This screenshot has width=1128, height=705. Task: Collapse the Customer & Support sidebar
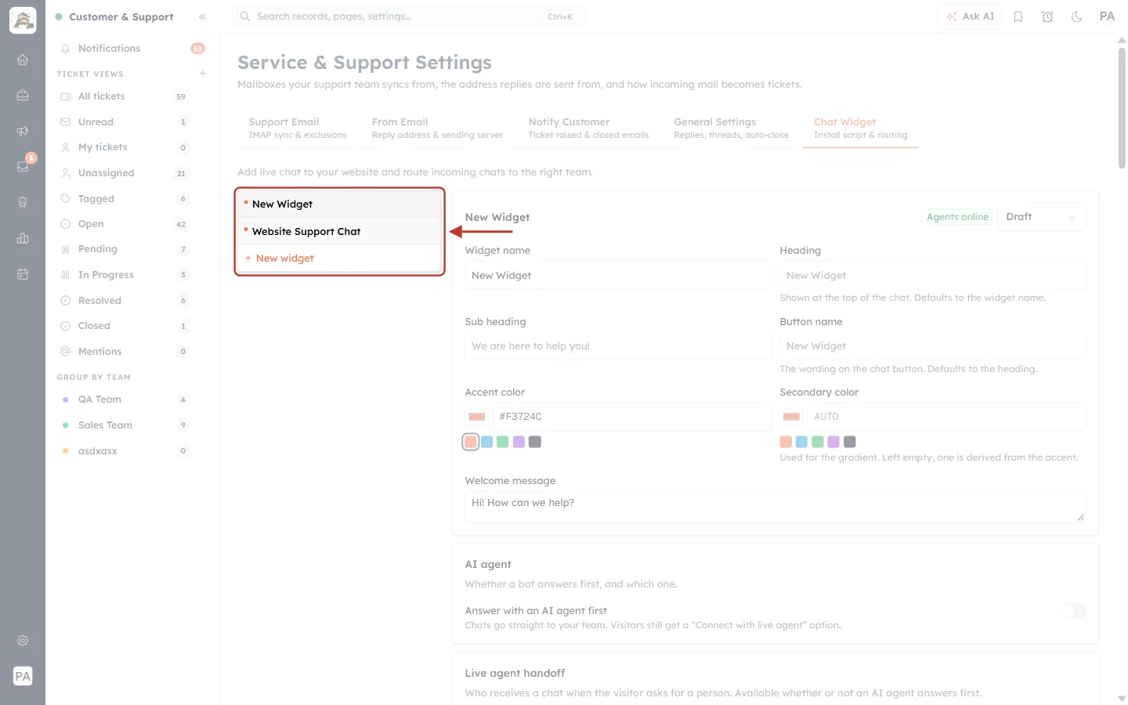tap(202, 16)
